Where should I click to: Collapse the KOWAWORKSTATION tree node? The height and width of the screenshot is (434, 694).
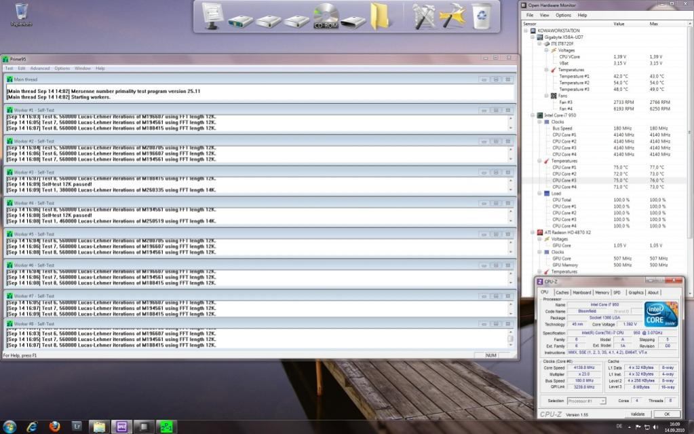[526, 31]
